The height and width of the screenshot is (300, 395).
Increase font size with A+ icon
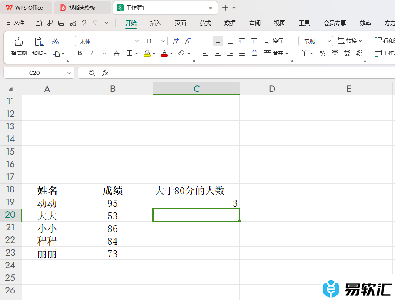[x=176, y=41]
